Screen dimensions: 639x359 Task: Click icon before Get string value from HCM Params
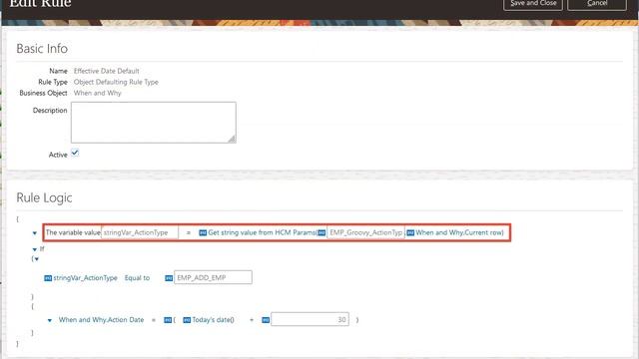tap(203, 232)
